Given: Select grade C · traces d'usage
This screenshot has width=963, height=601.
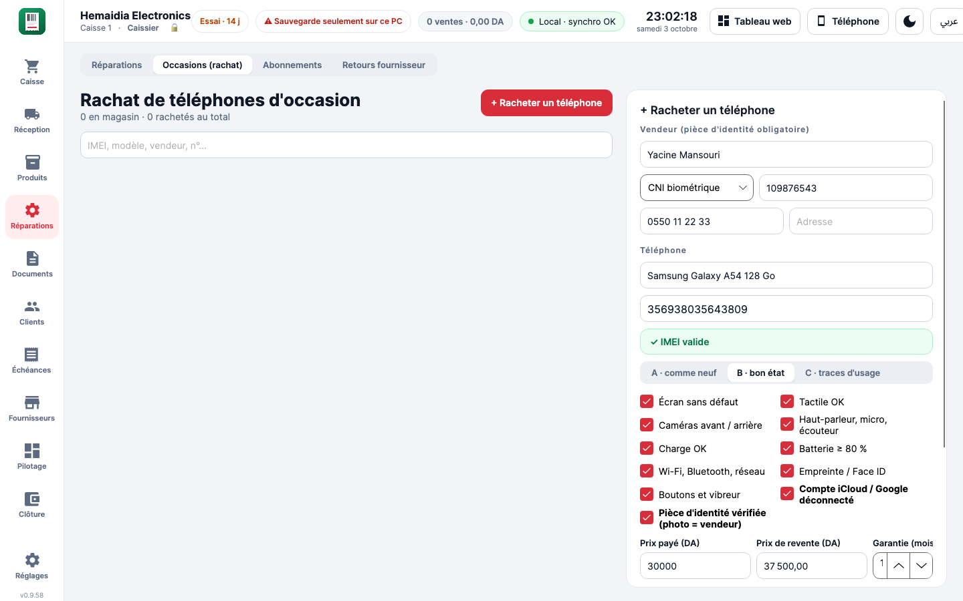Looking at the screenshot, I should point(843,373).
